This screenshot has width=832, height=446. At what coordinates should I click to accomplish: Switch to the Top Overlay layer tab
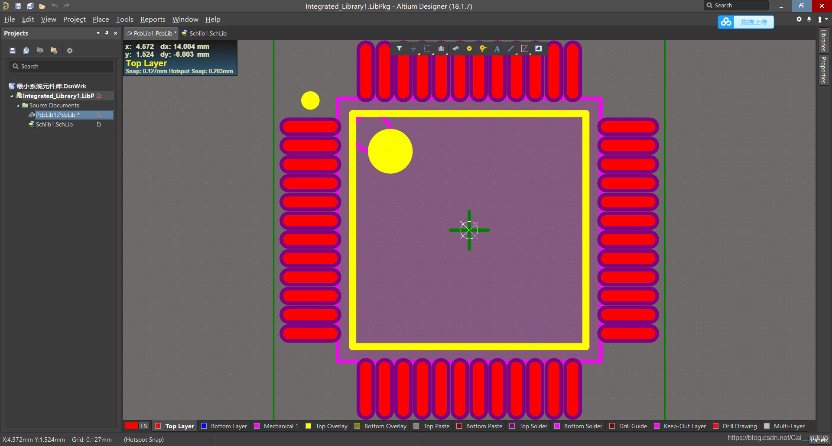(x=327, y=426)
